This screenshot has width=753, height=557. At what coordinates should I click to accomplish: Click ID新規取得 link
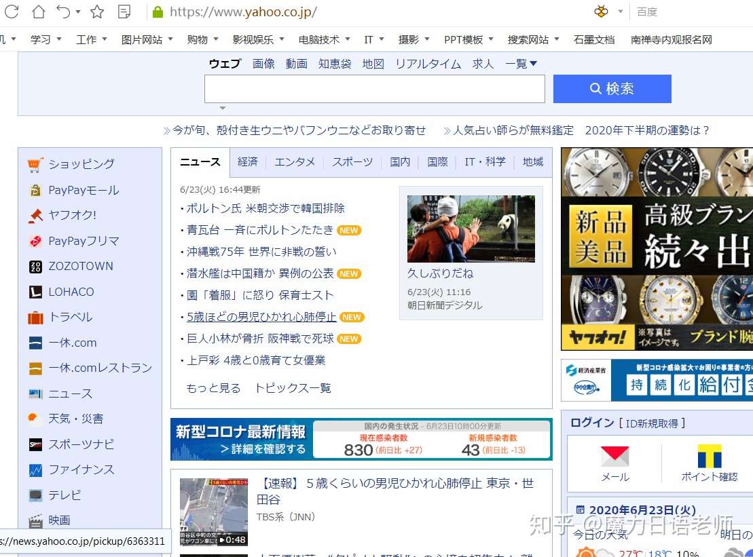pos(652,423)
